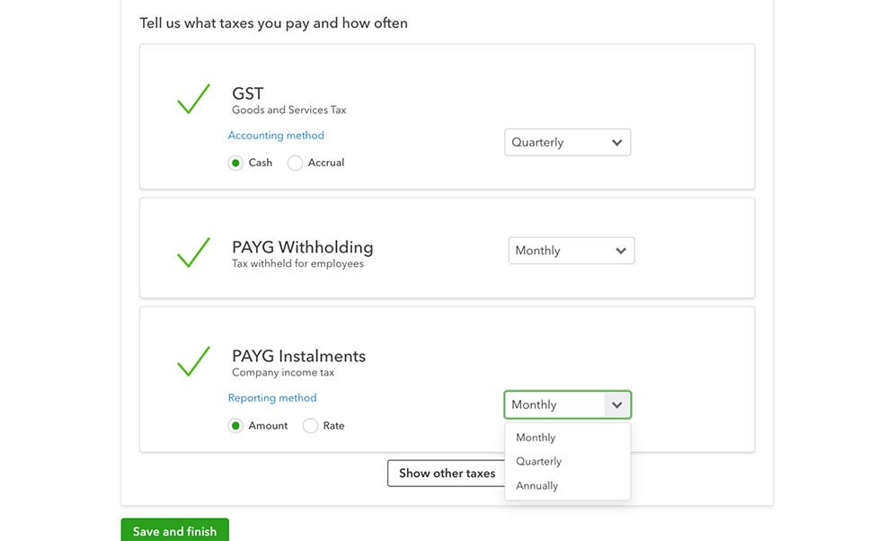
Task: Open the Accounting method help link
Action: (276, 136)
